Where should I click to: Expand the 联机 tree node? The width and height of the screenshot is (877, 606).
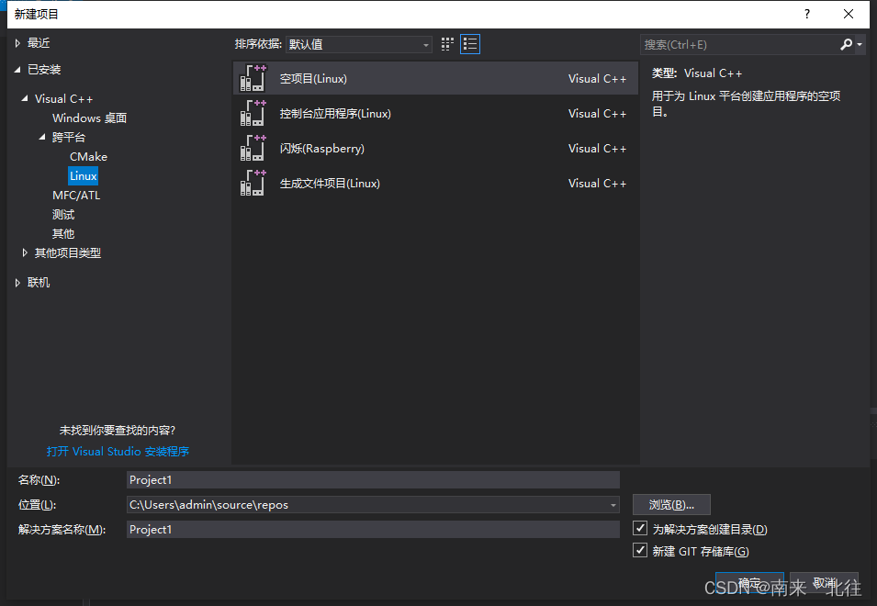(17, 283)
